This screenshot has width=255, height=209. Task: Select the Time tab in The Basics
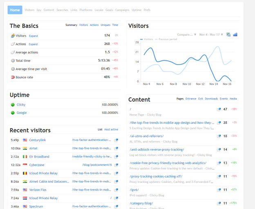coord(115,25)
